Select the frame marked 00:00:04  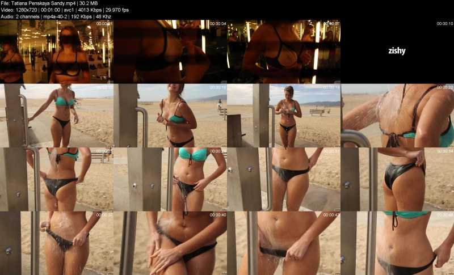pos(170,52)
